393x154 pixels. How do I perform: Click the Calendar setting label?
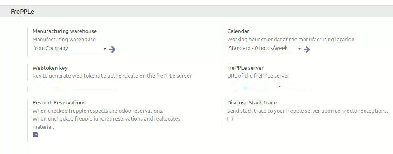coord(238,31)
